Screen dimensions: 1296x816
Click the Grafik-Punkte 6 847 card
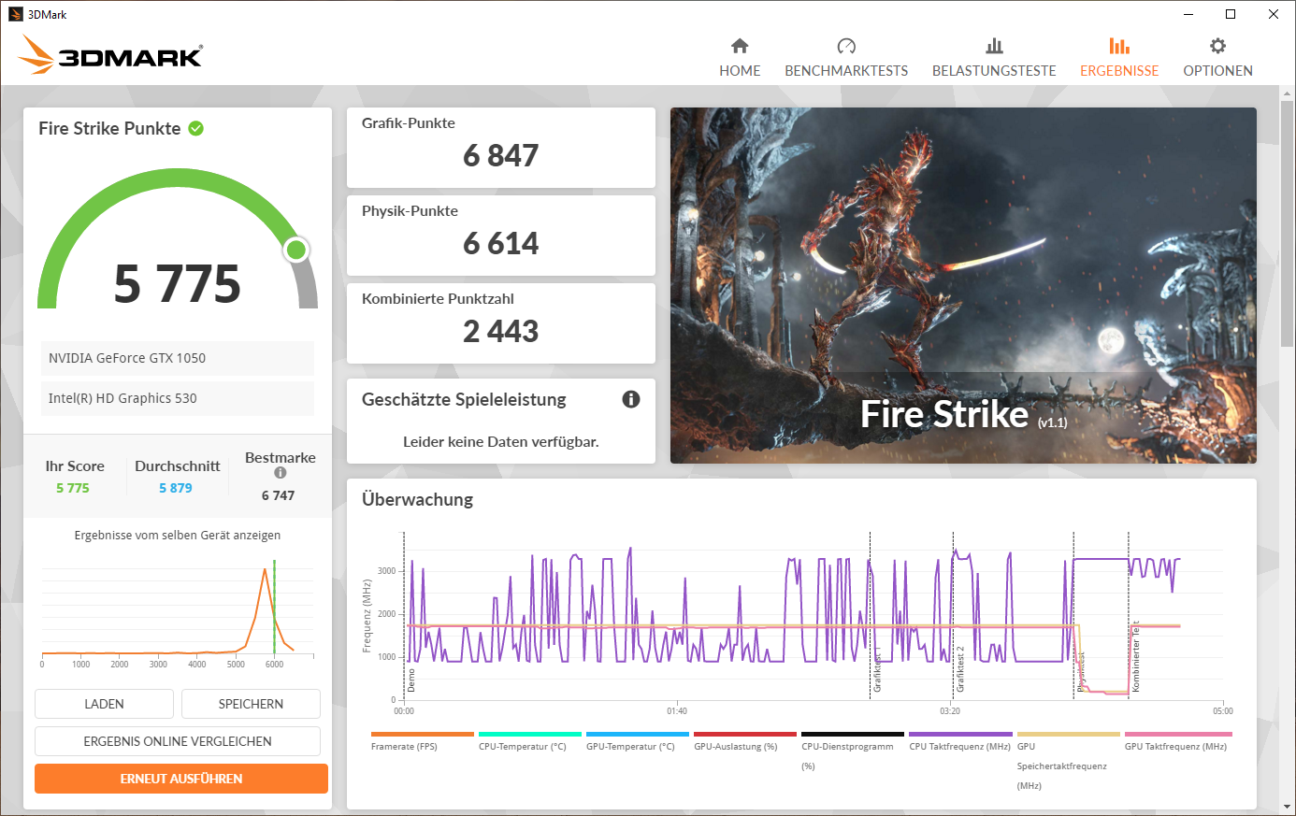[501, 148]
